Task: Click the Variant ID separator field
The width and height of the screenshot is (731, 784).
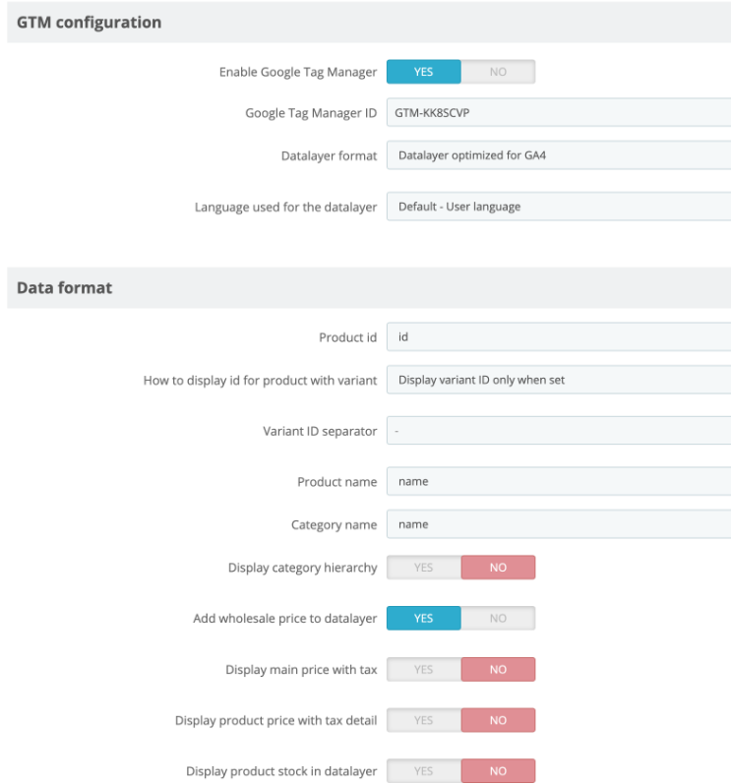Action: point(559,431)
